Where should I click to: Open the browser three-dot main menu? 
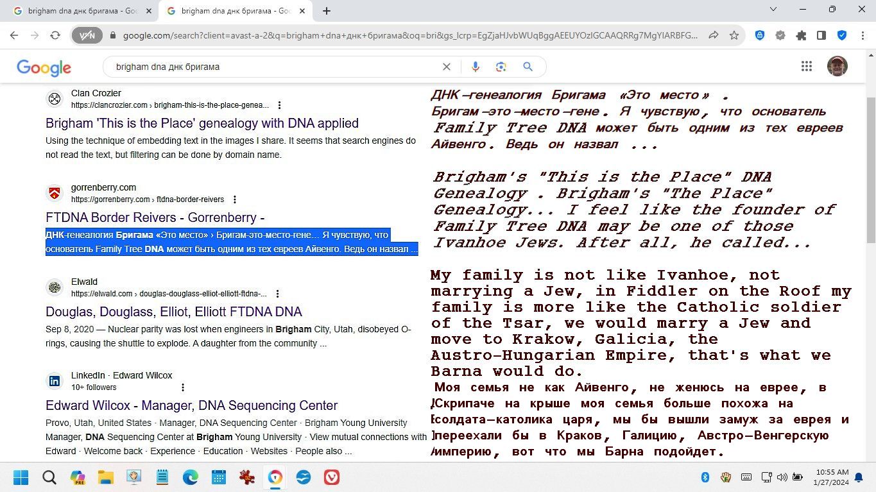click(862, 36)
